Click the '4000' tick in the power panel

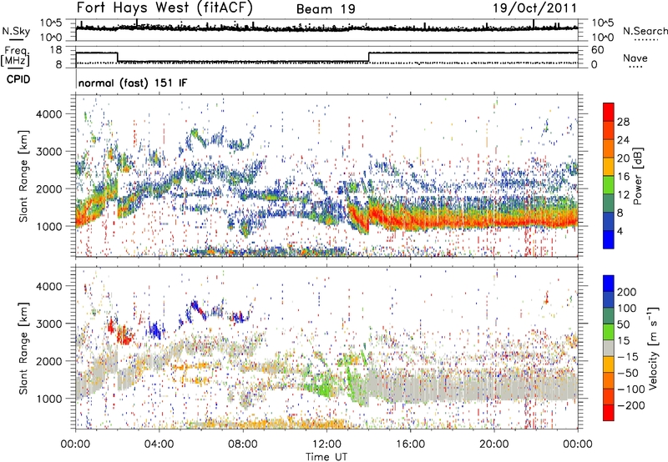coord(48,114)
